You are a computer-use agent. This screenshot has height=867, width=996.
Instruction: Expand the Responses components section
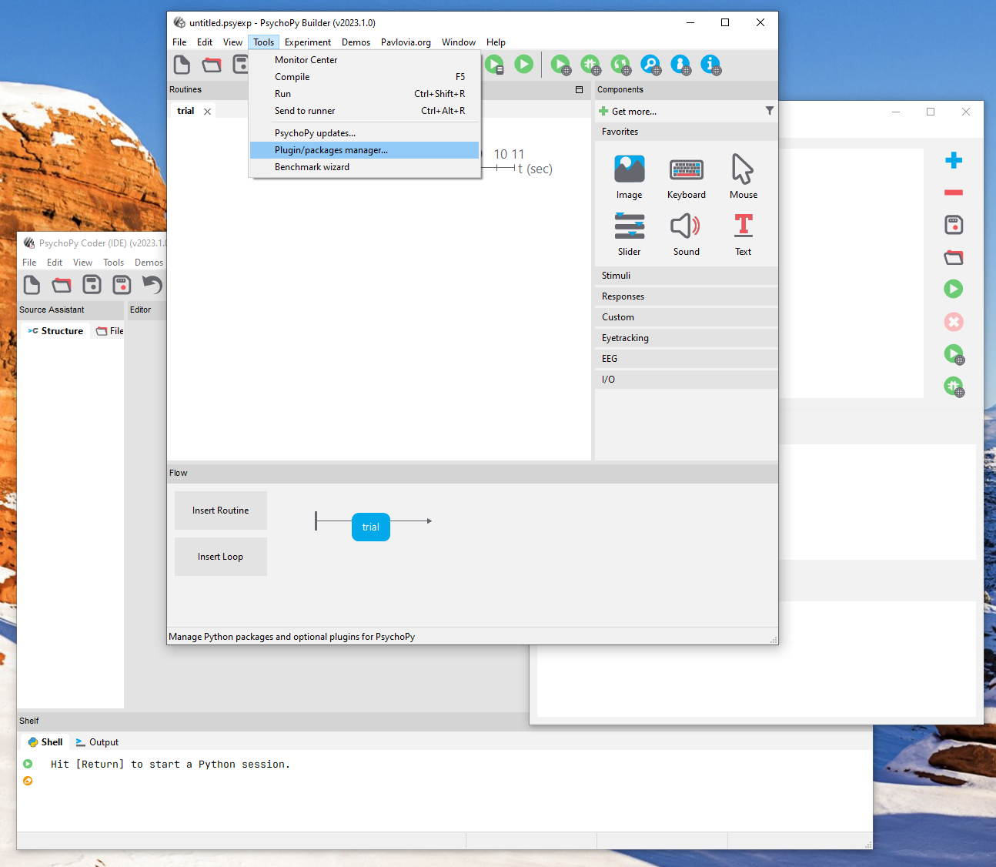pos(687,296)
